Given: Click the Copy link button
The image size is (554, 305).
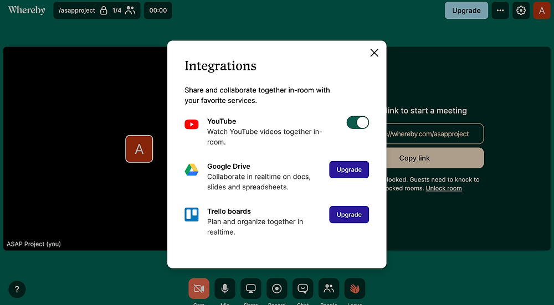Looking at the screenshot, I should point(434,158).
